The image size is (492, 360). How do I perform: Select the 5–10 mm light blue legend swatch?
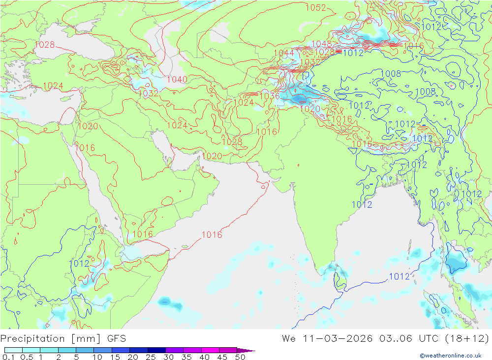pos(85,350)
